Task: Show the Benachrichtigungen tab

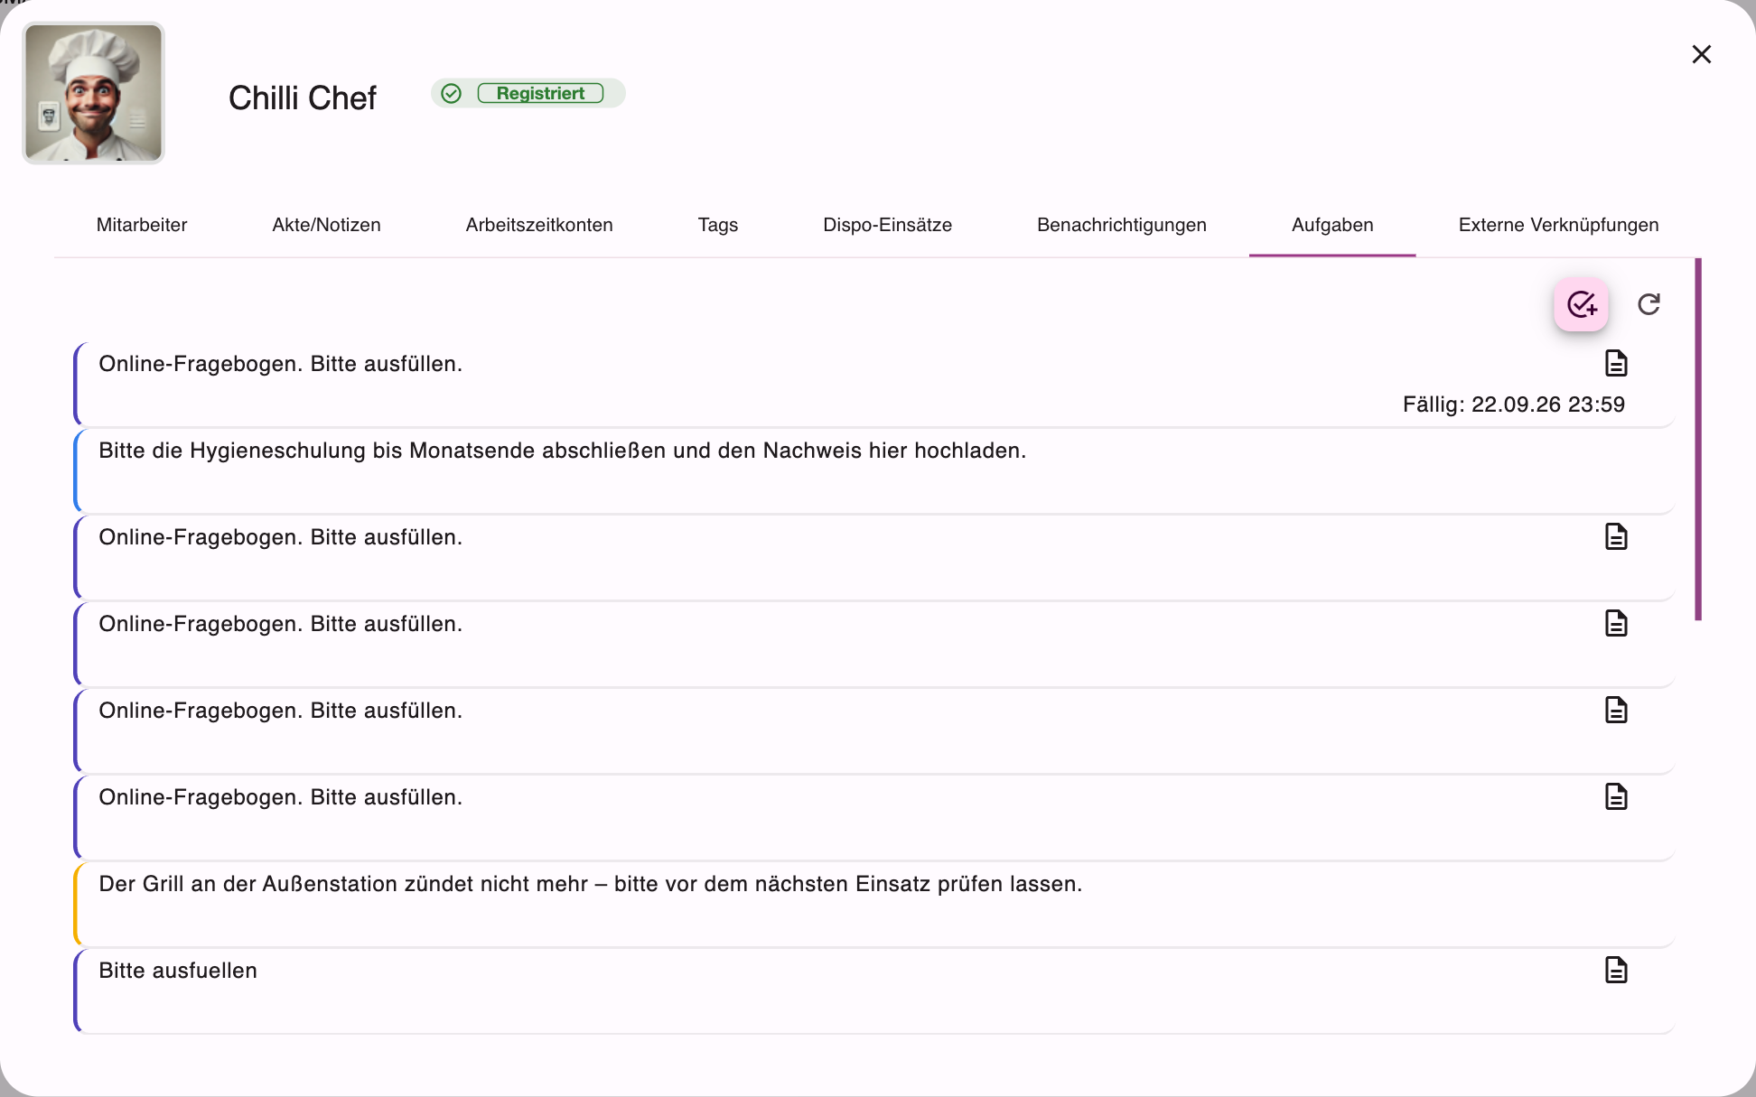Action: click(x=1121, y=225)
